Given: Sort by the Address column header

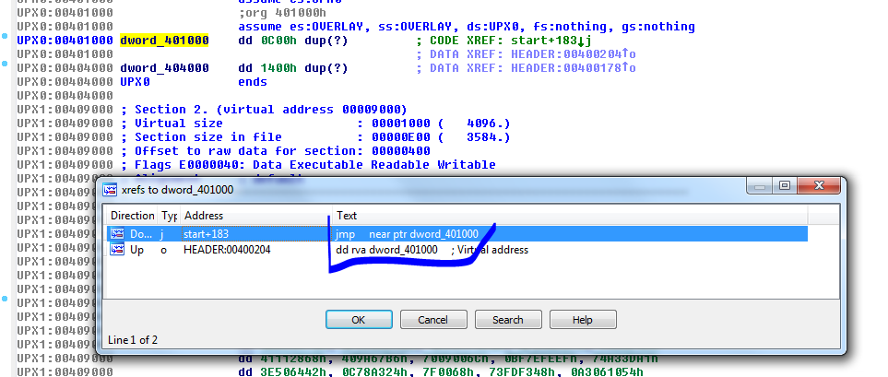Looking at the screenshot, I should (204, 215).
